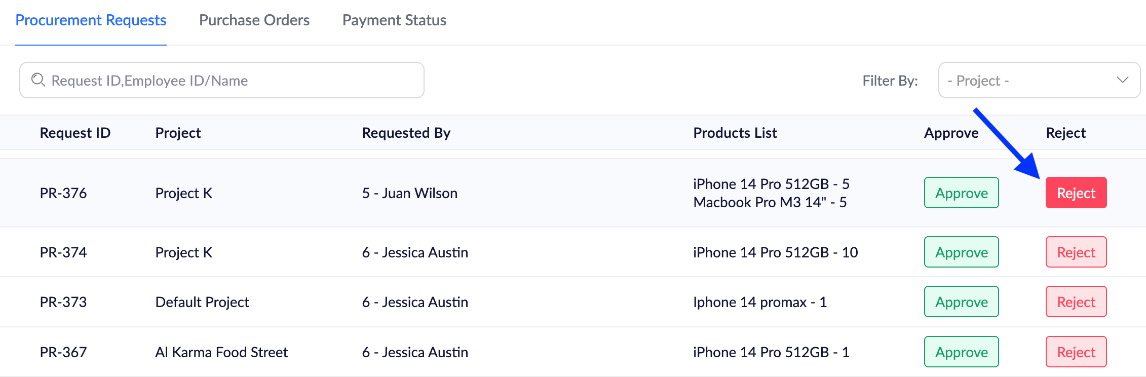The image size is (1146, 377).
Task: Reject request PR-367
Action: tap(1076, 352)
